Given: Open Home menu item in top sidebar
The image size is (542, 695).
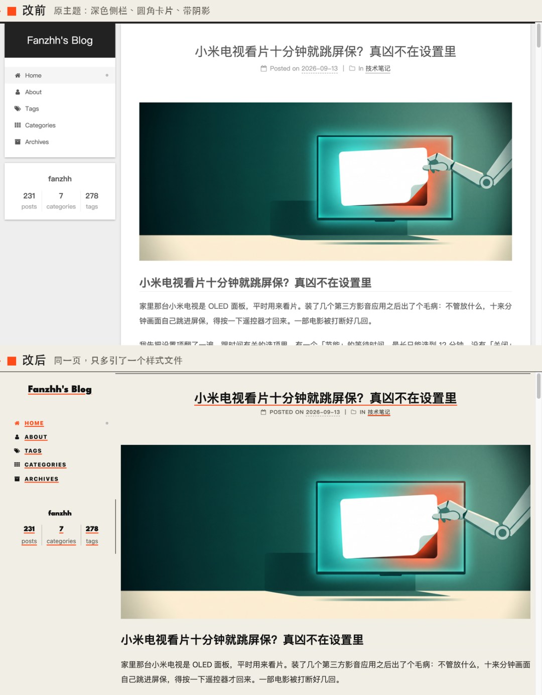Looking at the screenshot, I should click(60, 75).
